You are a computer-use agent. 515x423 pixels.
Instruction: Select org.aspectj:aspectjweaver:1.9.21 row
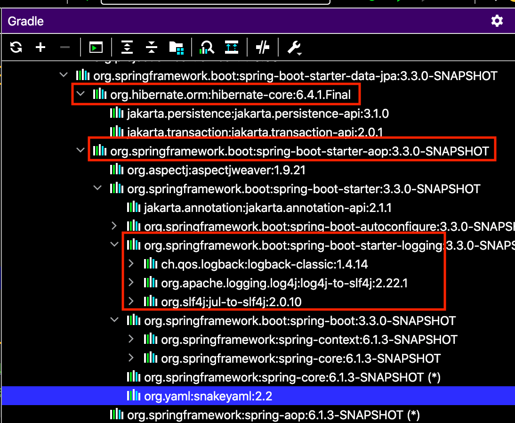coord(258,170)
